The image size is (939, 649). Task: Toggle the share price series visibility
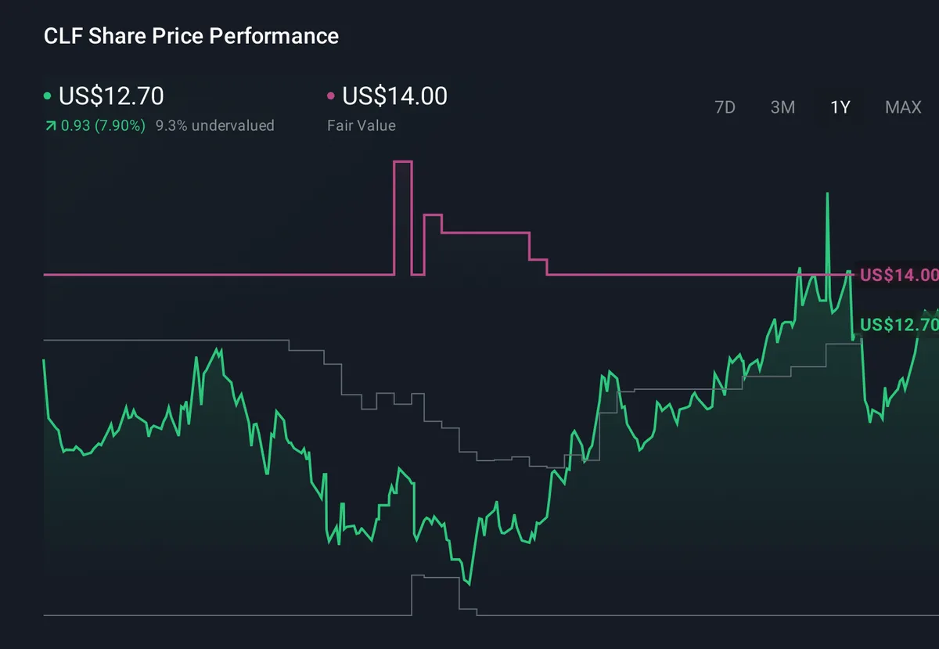(x=110, y=95)
